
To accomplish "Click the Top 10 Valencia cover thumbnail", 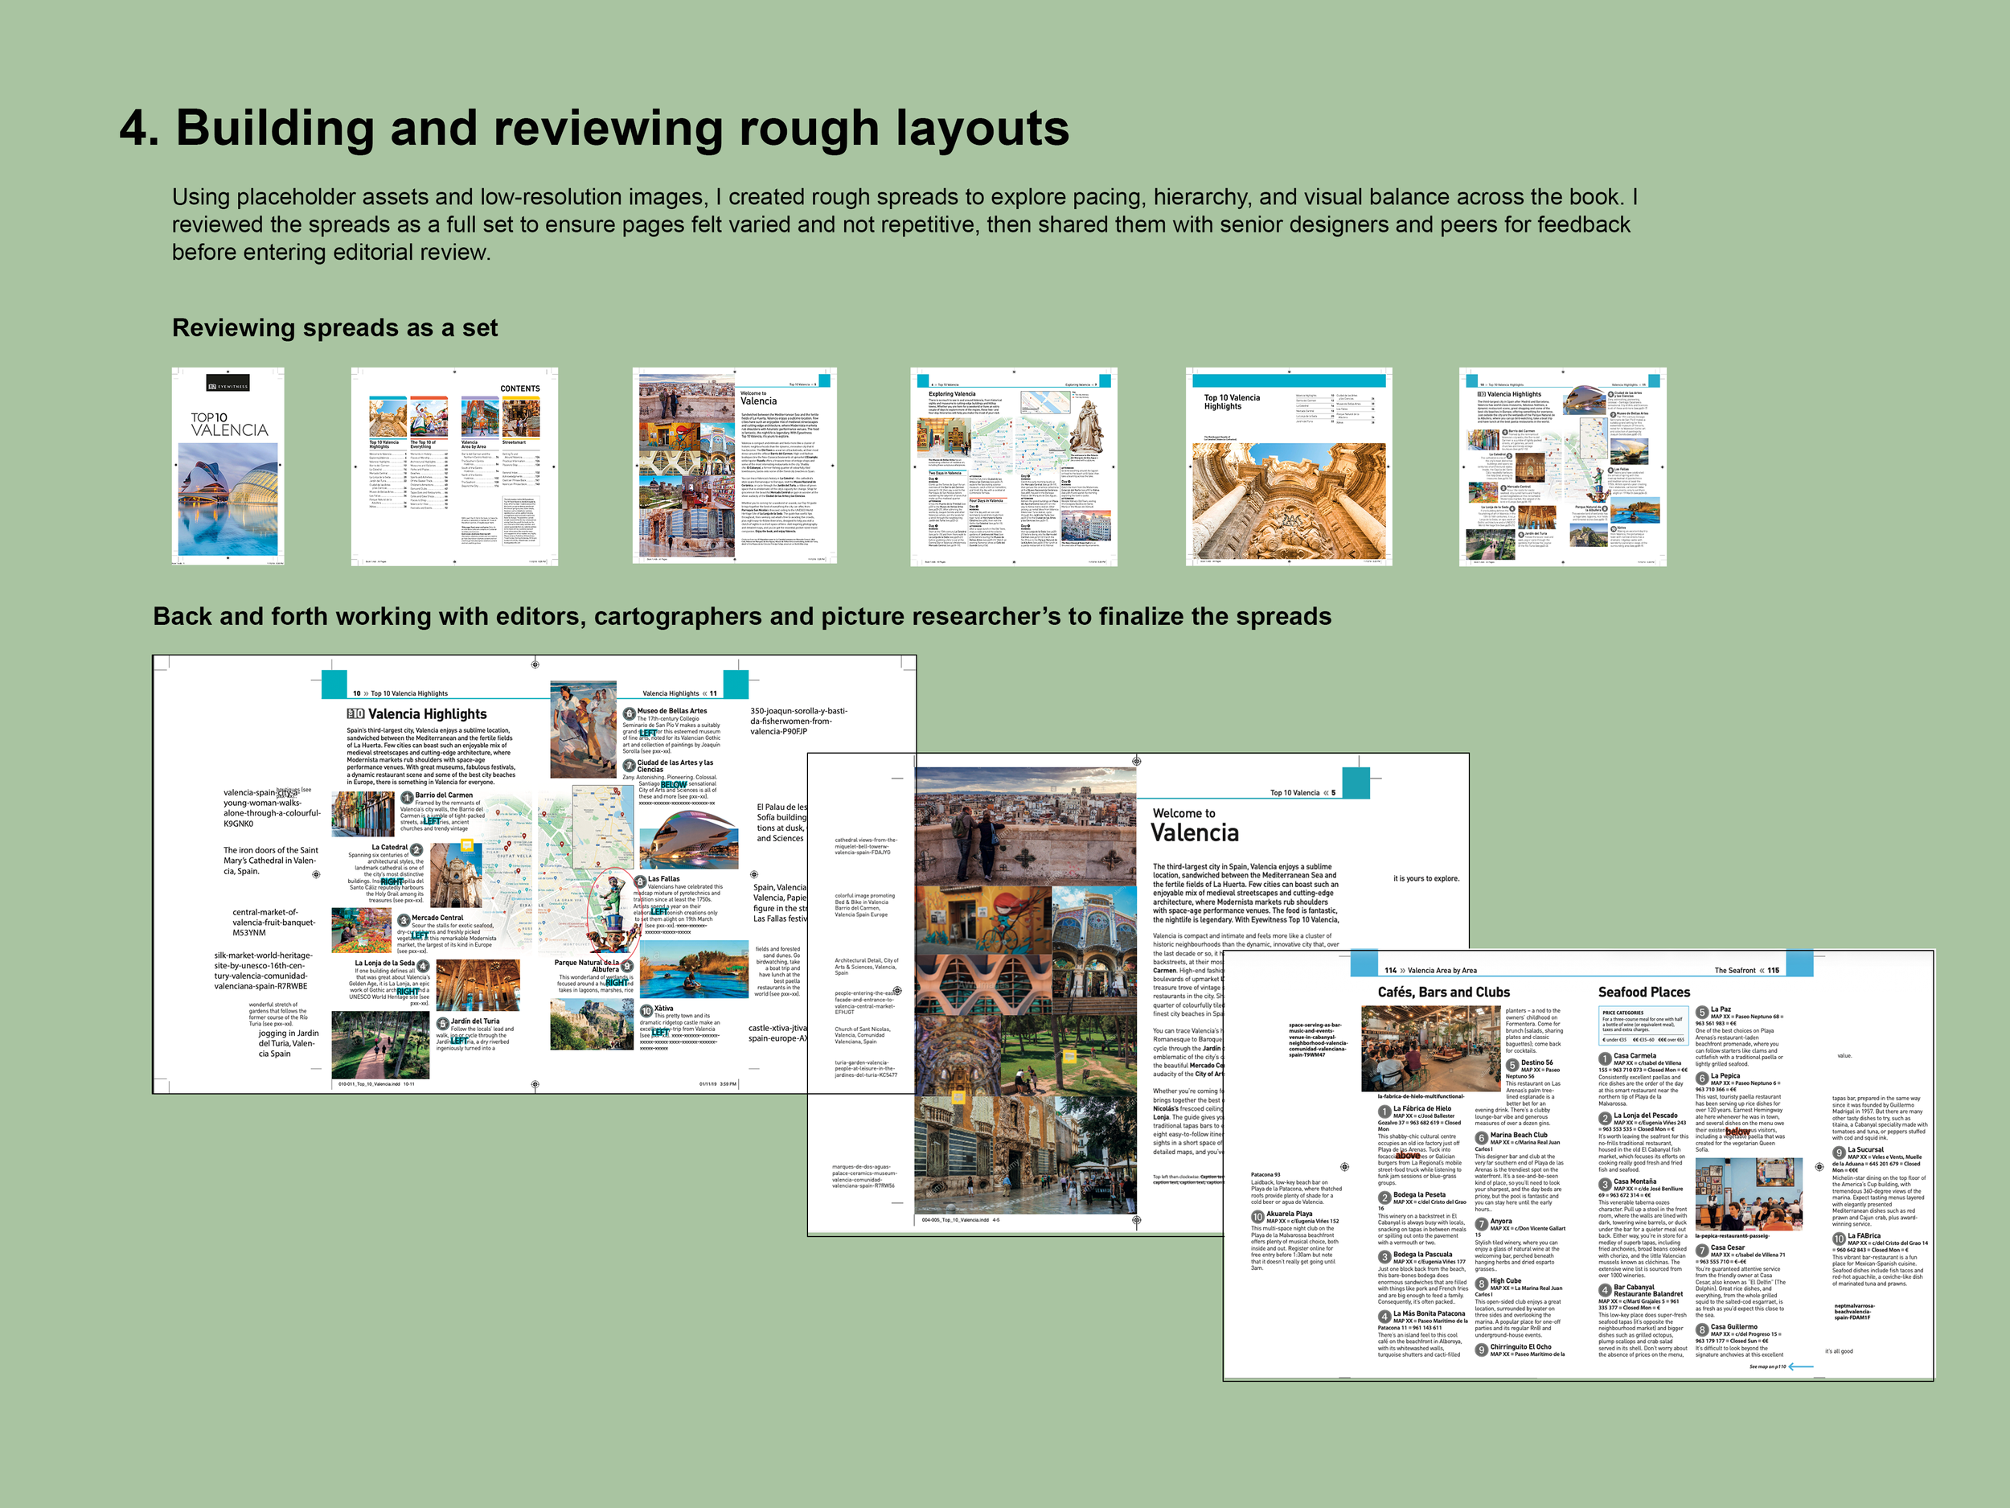I will (228, 466).
